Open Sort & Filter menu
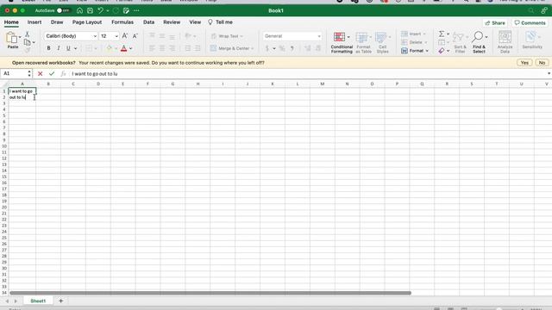 click(460, 42)
